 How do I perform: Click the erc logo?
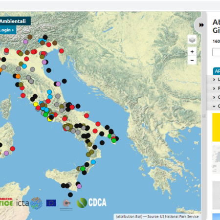[x=67, y=204]
